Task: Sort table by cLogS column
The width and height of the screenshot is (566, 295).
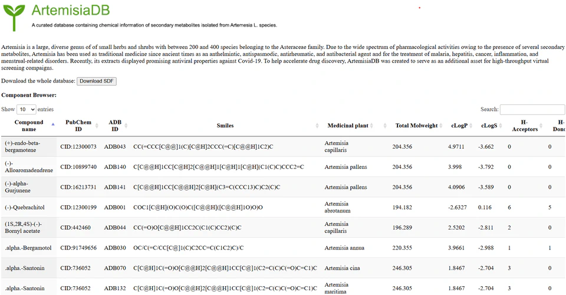Action: [489, 126]
